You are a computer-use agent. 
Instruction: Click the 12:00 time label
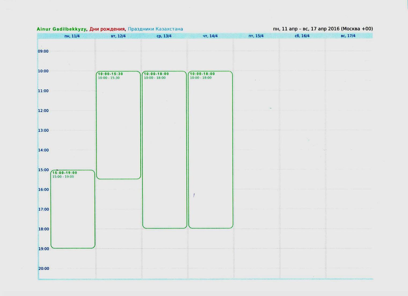point(43,111)
